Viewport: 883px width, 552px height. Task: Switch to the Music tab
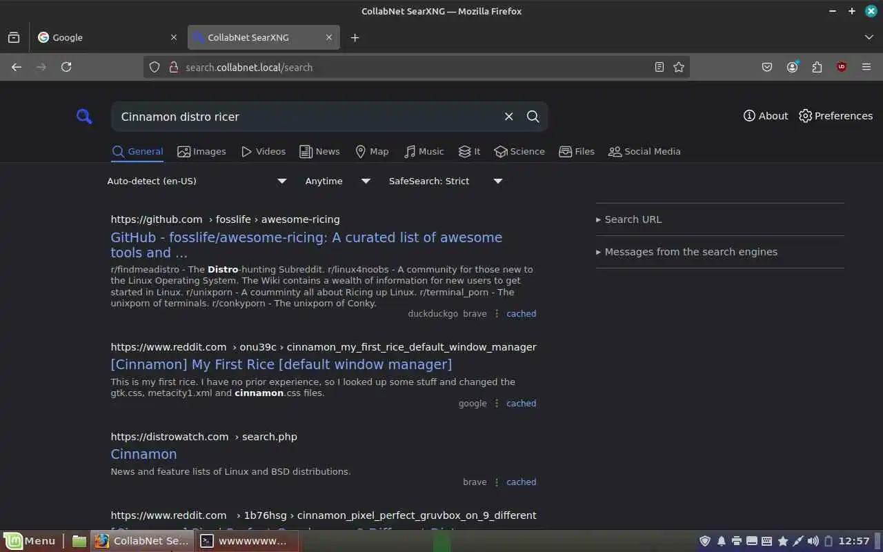(x=424, y=152)
